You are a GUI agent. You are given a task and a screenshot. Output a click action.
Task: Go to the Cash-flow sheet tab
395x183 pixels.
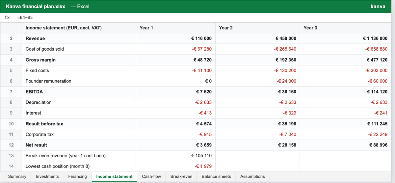(x=151, y=176)
